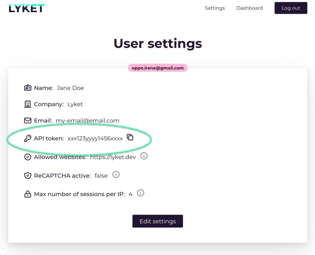Click the my-email@email.com email value
This screenshot has height=255, width=315.
[x=87, y=121]
